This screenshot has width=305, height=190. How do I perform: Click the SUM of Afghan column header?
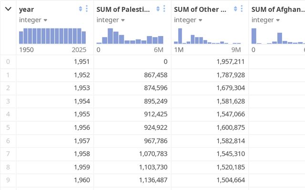(277, 9)
